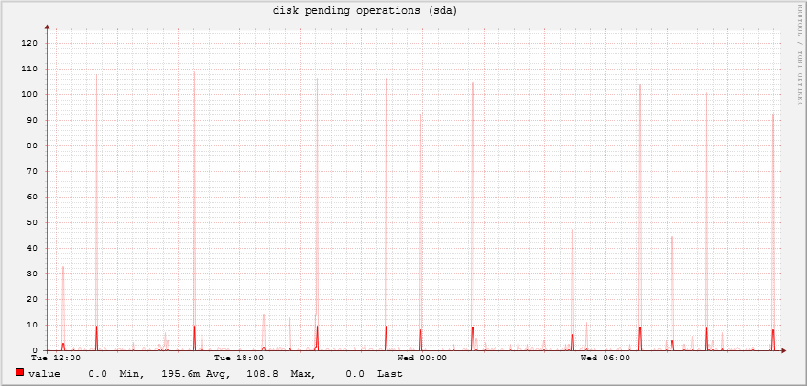The image size is (807, 386).
Task: Select the 'Tue 18:00' x-axis label
Action: tap(238, 358)
